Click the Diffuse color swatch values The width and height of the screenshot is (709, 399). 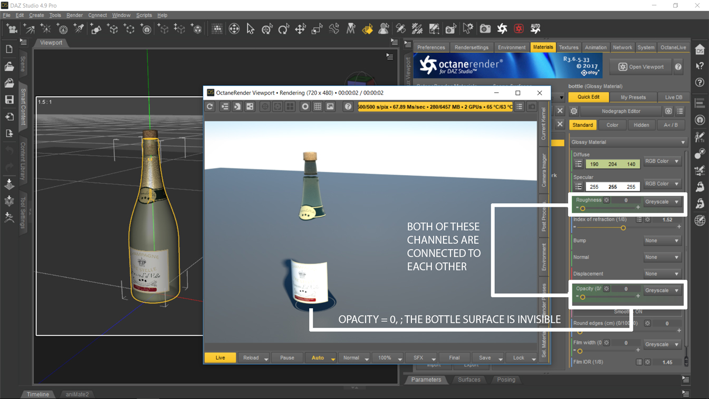[x=612, y=164]
